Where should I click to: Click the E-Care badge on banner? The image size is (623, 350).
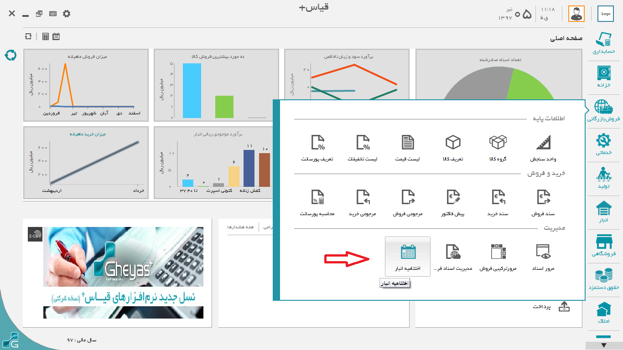click(x=35, y=234)
